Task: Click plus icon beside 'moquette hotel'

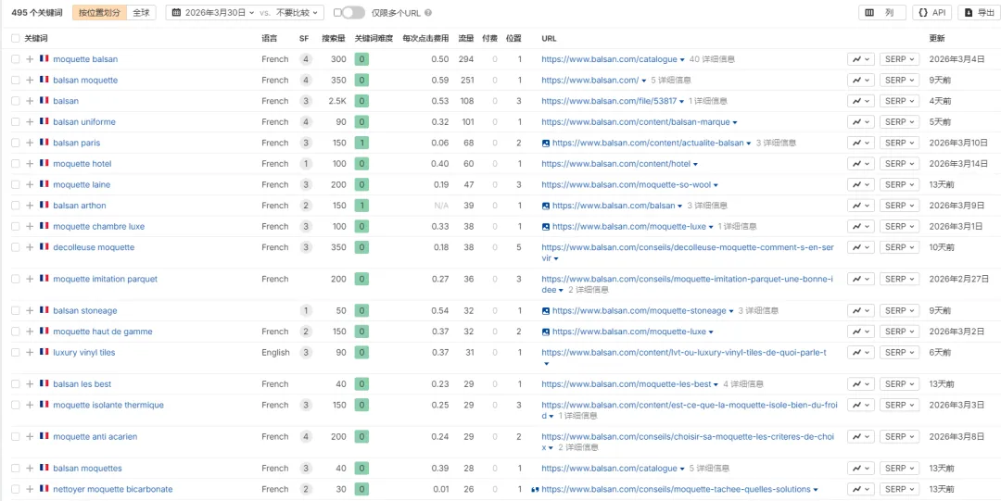Action: click(30, 164)
